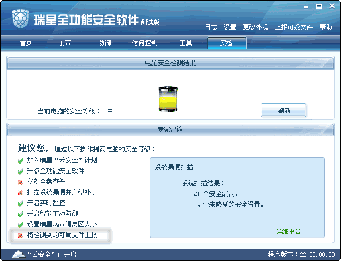Image resolution: width=341 pixels, height=261 pixels.
Task: Click the 系统漏洞扫描 panel title
Action: click(x=174, y=167)
